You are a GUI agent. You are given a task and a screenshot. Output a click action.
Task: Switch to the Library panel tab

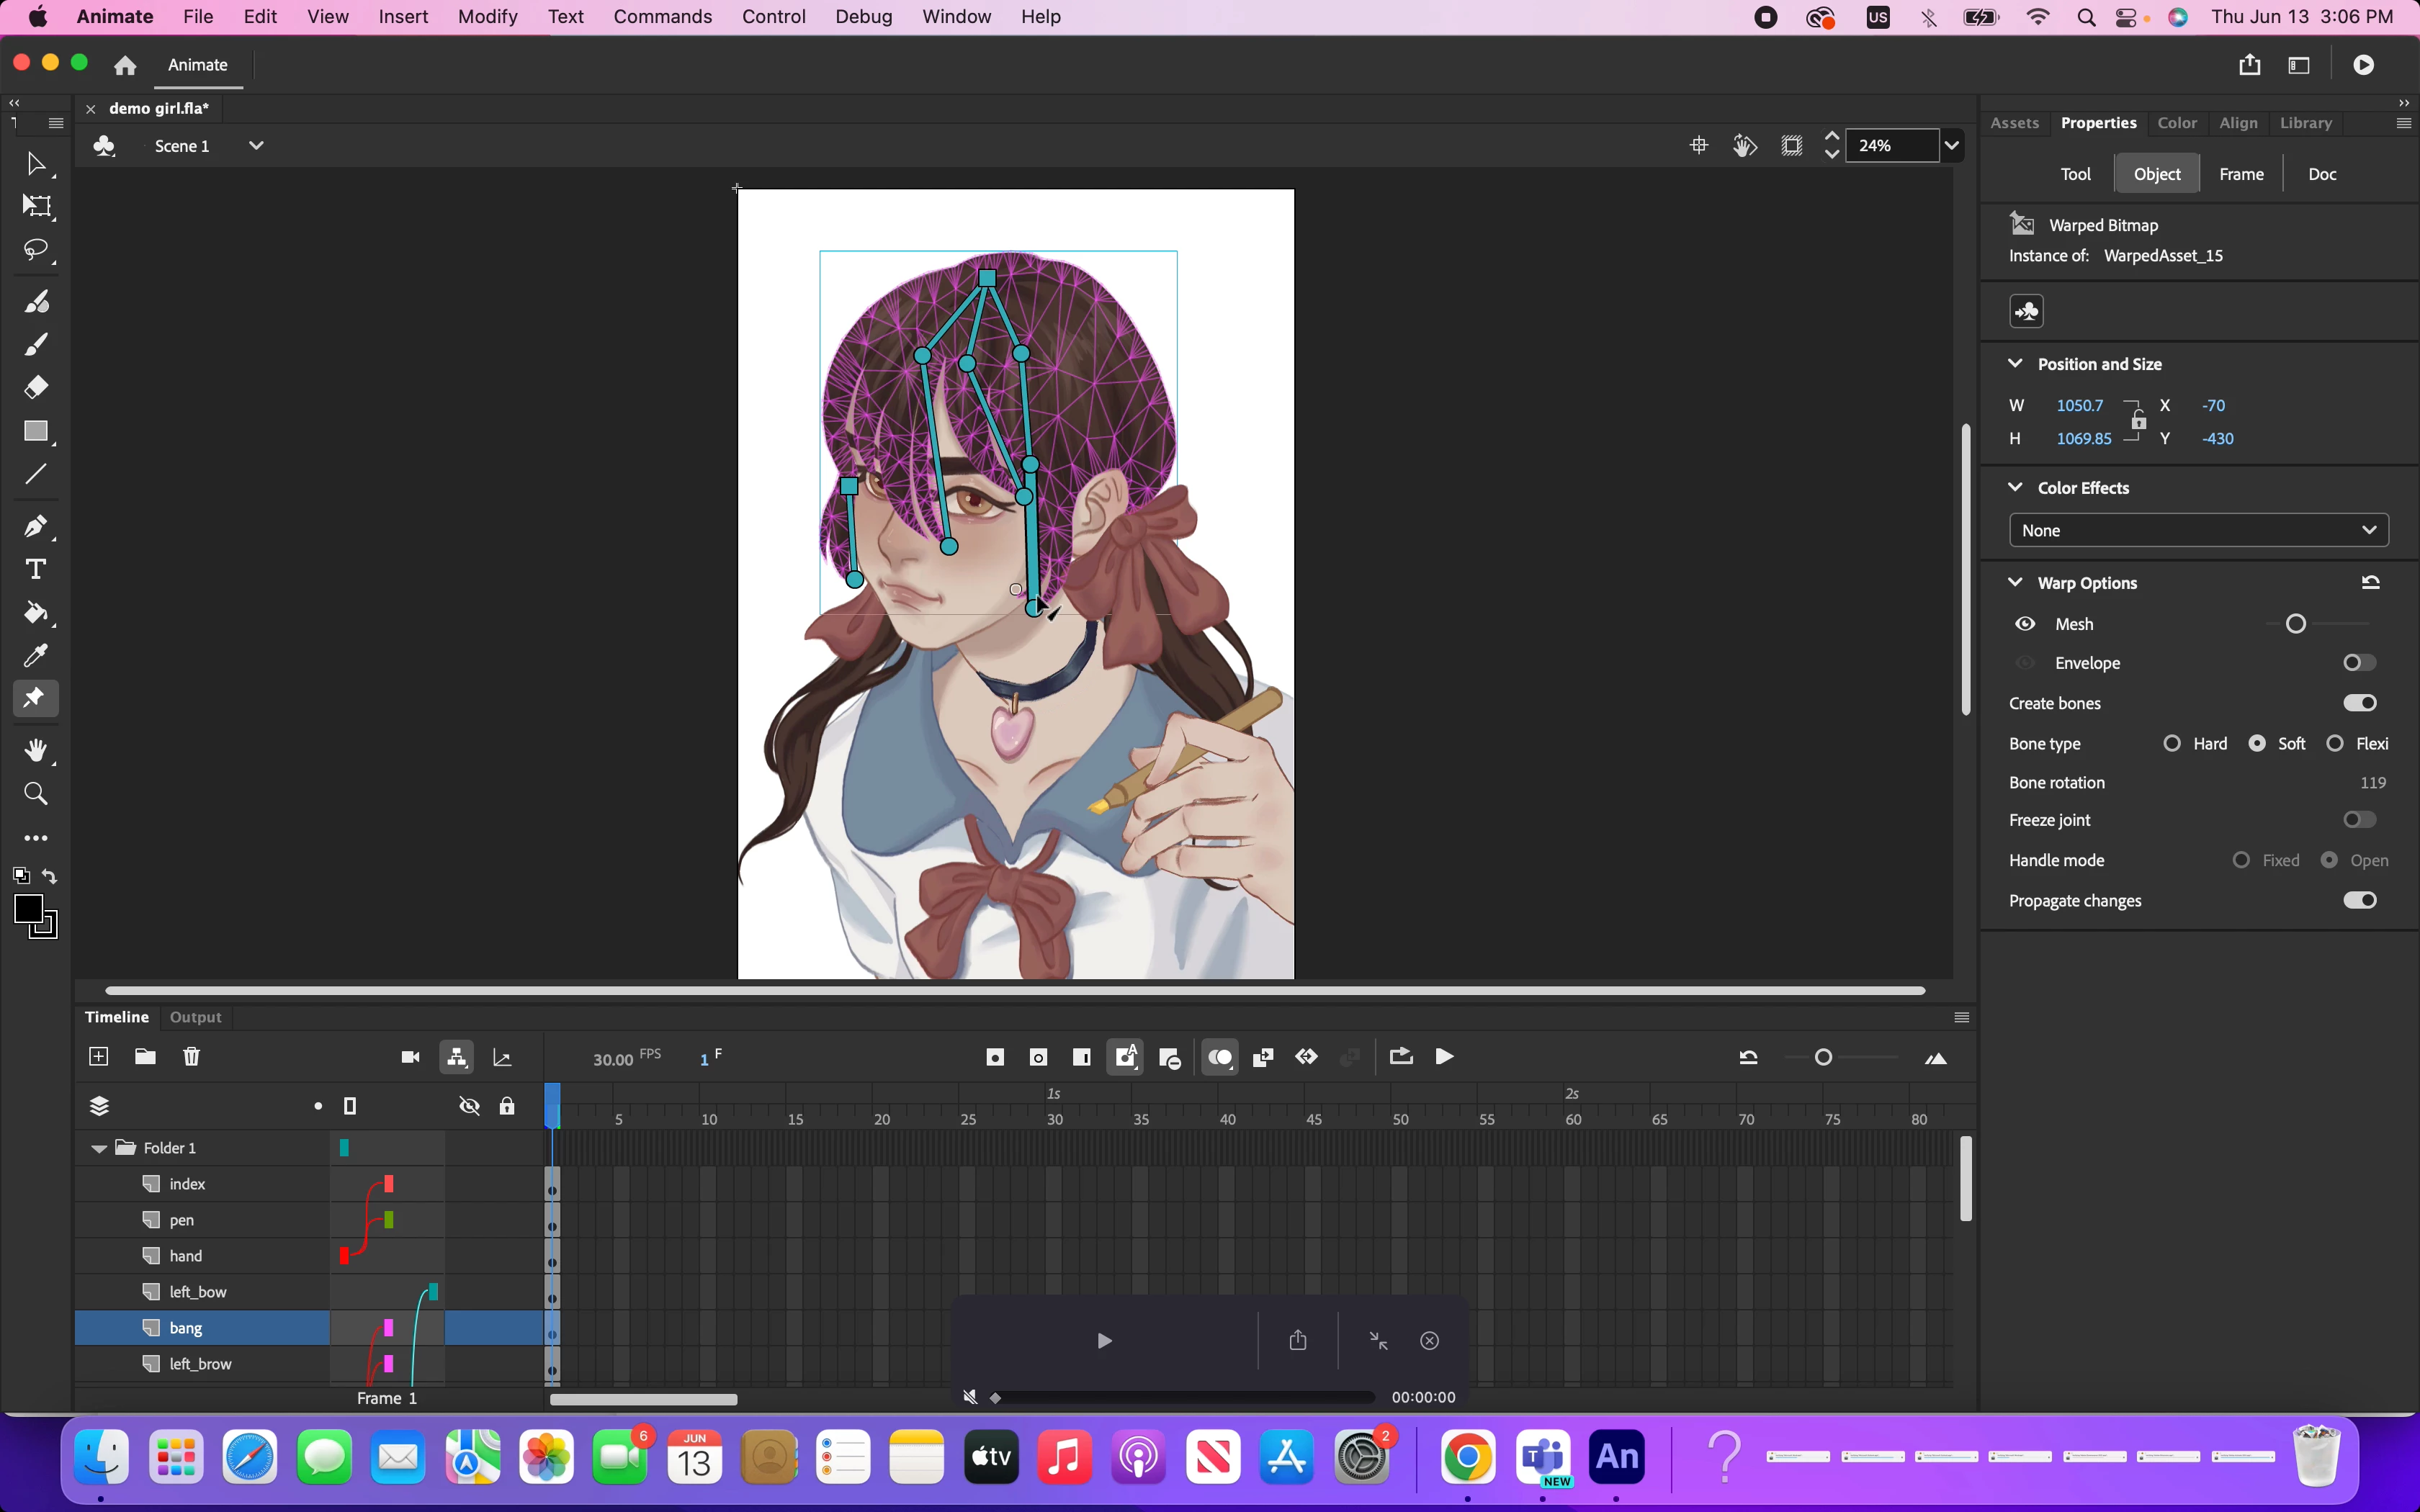click(x=2305, y=123)
